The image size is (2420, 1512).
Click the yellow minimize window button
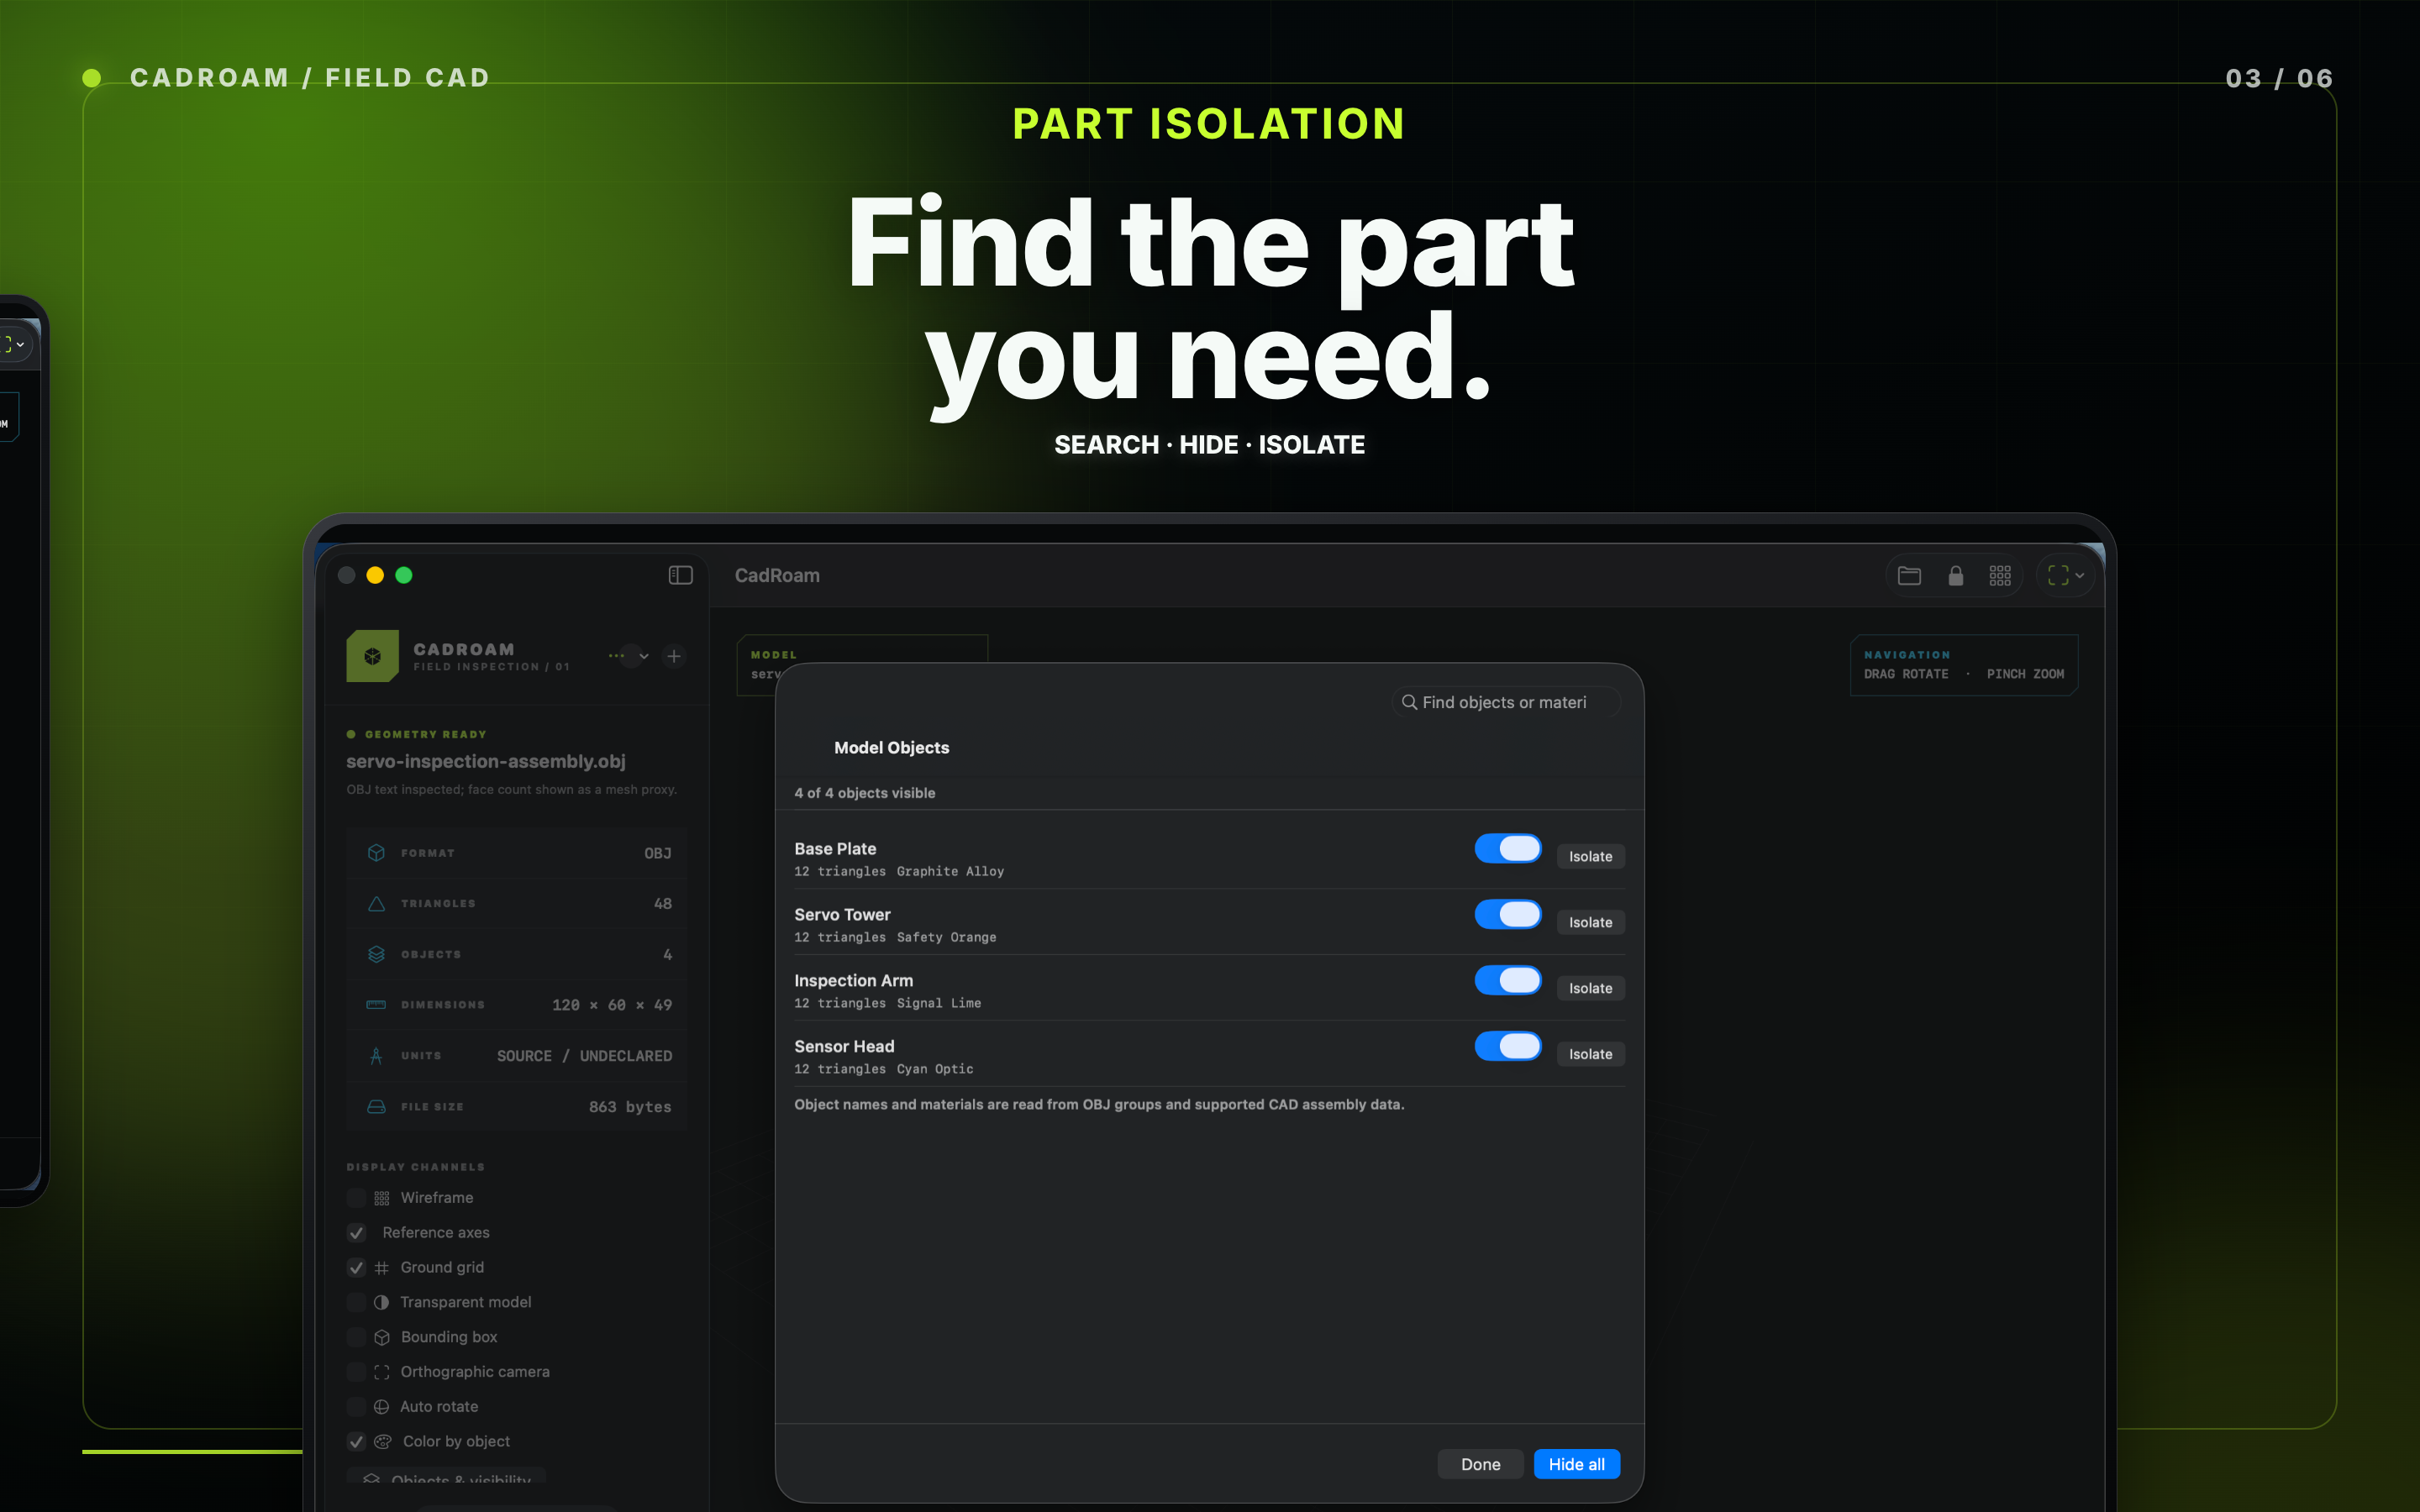click(x=375, y=575)
